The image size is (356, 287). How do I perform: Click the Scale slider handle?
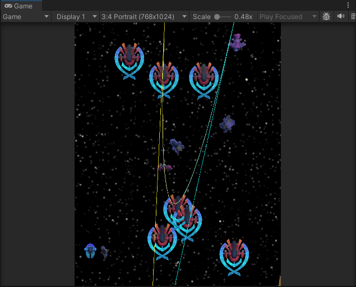217,17
